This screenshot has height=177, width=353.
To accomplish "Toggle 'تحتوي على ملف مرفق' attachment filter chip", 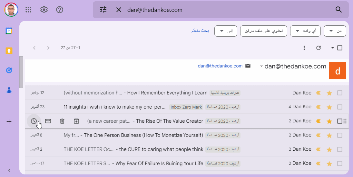I will [263, 31].
